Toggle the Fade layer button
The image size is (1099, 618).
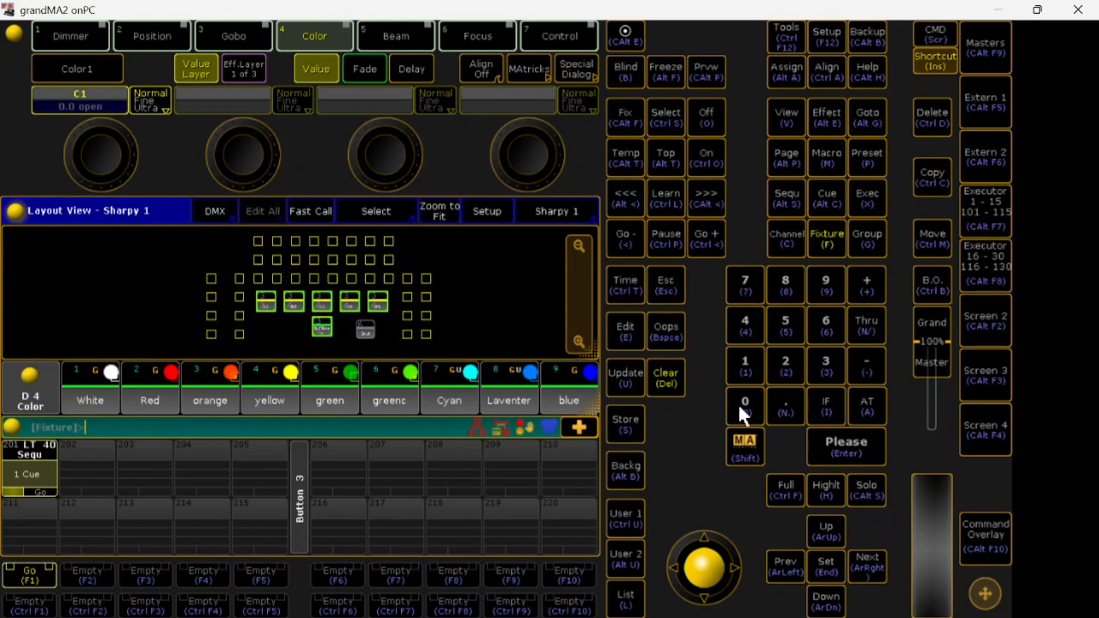pyautogui.click(x=365, y=69)
